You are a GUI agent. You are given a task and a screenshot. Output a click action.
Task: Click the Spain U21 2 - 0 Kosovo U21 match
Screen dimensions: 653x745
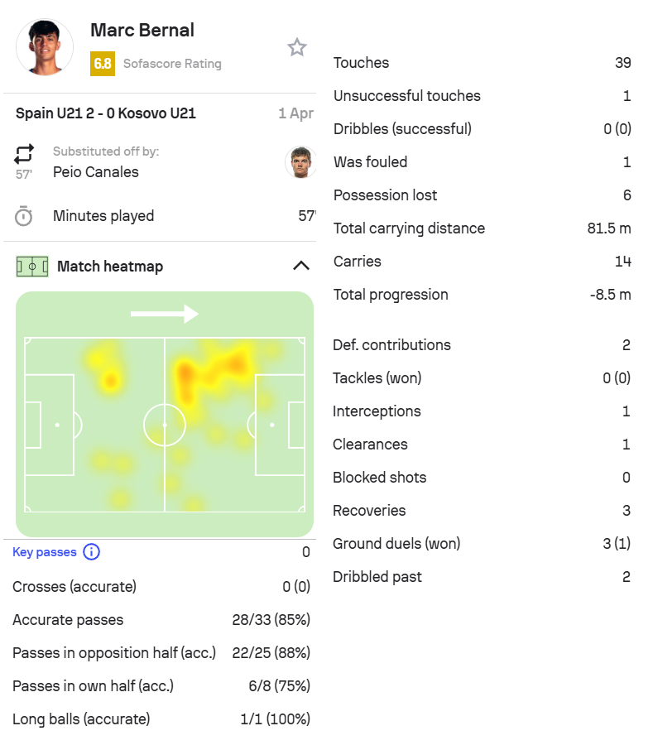point(106,113)
